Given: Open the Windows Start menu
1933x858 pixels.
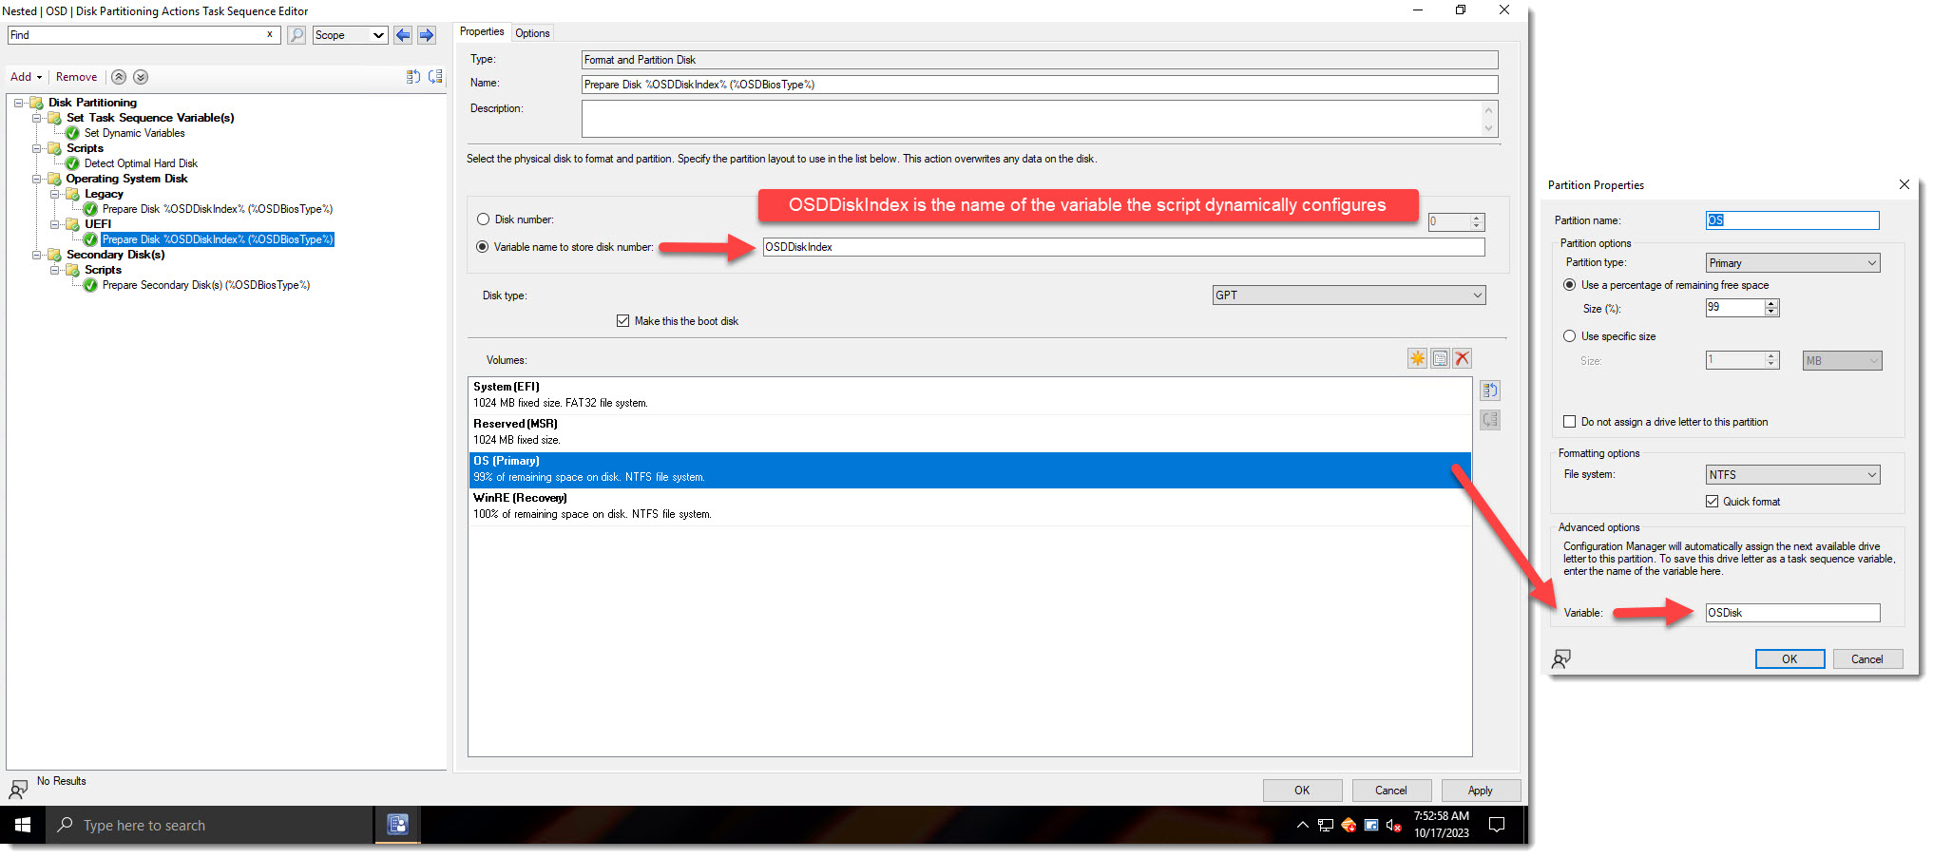Looking at the screenshot, I should [x=23, y=825].
